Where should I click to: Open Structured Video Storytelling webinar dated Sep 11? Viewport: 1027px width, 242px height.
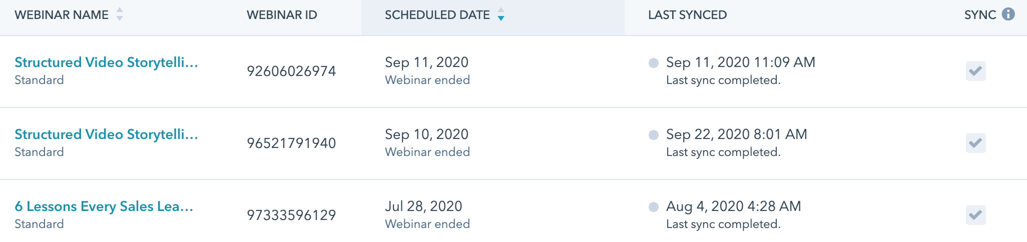point(106,62)
